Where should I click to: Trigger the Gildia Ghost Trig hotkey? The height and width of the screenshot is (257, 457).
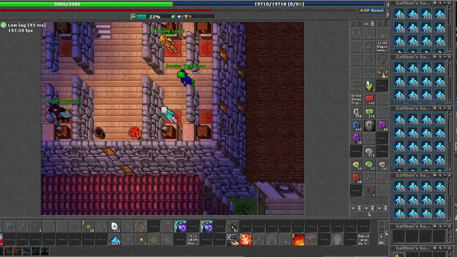[x=356, y=99]
